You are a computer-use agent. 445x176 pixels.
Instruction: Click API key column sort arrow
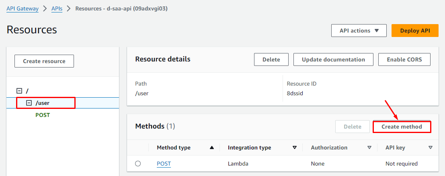[431, 147]
